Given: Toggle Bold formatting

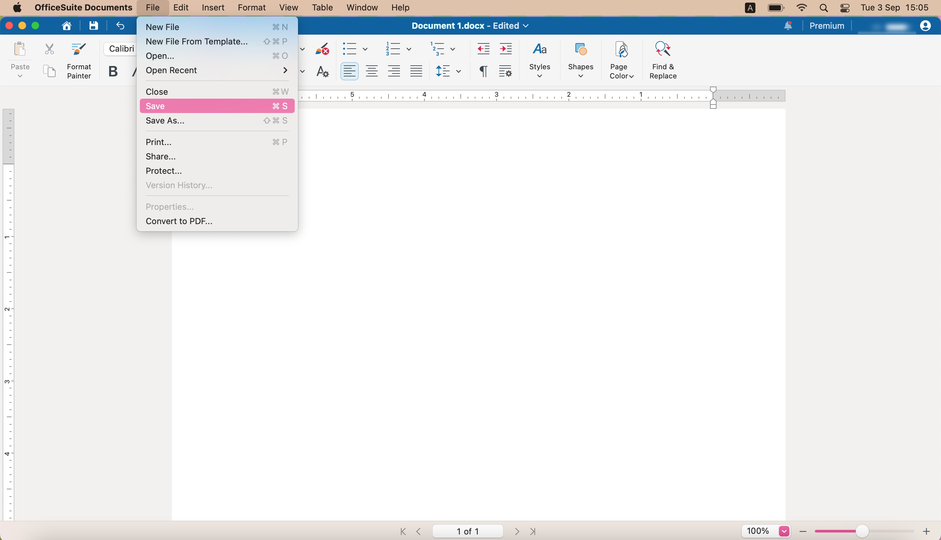Looking at the screenshot, I should (x=113, y=71).
